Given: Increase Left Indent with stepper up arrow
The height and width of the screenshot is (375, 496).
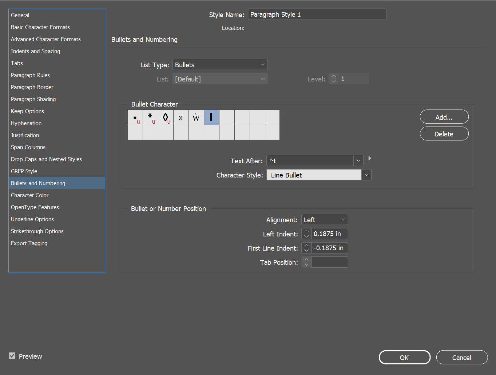Looking at the screenshot, I should tap(306, 231).
